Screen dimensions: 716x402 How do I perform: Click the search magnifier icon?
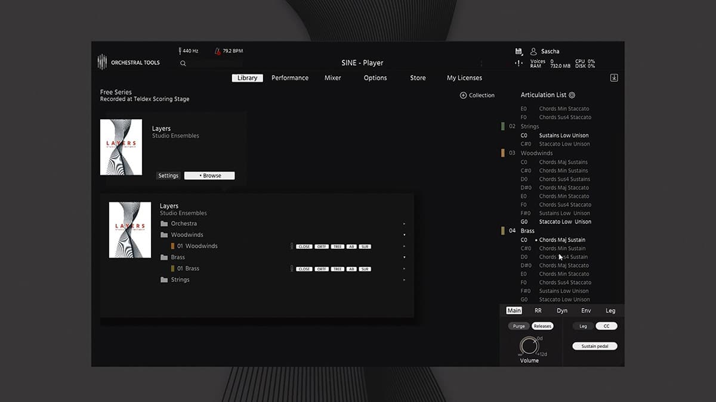[x=183, y=63]
